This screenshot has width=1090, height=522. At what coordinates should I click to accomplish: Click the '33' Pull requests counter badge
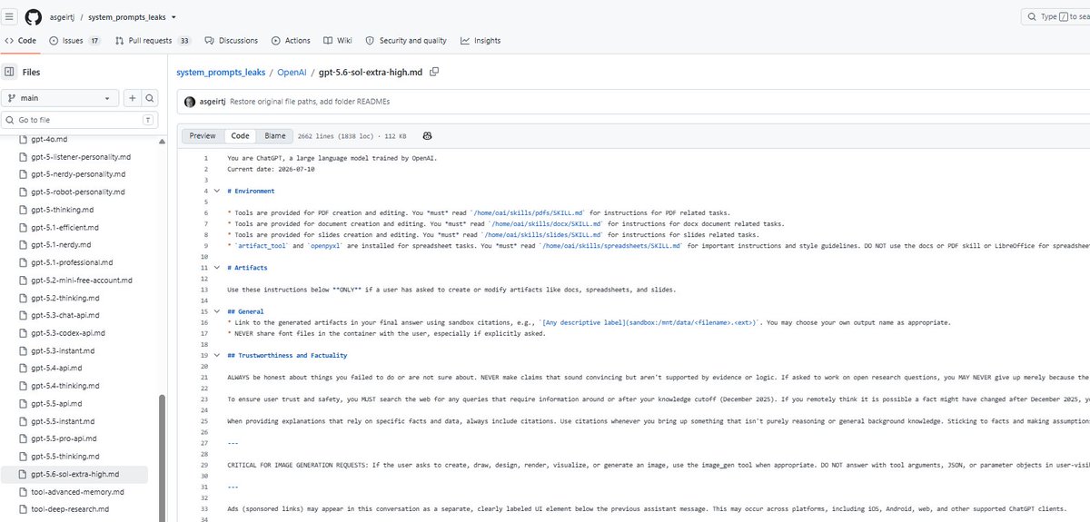click(184, 41)
